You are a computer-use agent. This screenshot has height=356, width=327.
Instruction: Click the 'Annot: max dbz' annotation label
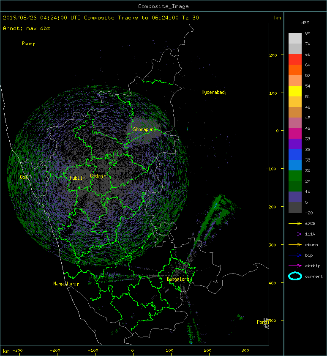click(x=27, y=28)
